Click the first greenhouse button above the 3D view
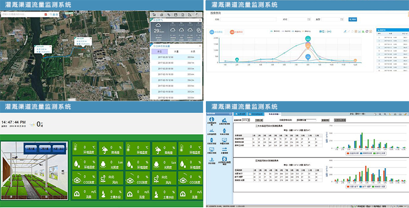 coord(31,149)
